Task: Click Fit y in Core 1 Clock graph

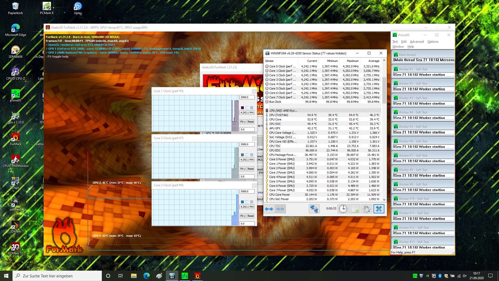Action: [243, 122]
